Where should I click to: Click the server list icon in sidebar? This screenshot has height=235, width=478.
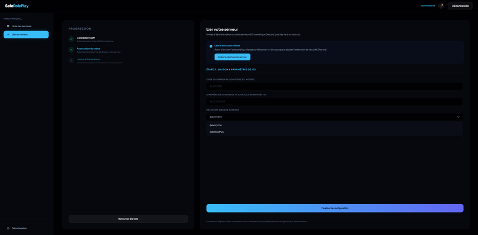[x=8, y=26]
